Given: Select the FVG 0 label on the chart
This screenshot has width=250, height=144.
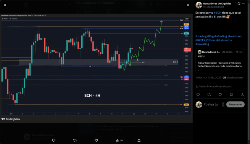Looking at the screenshot, I should [176, 62].
